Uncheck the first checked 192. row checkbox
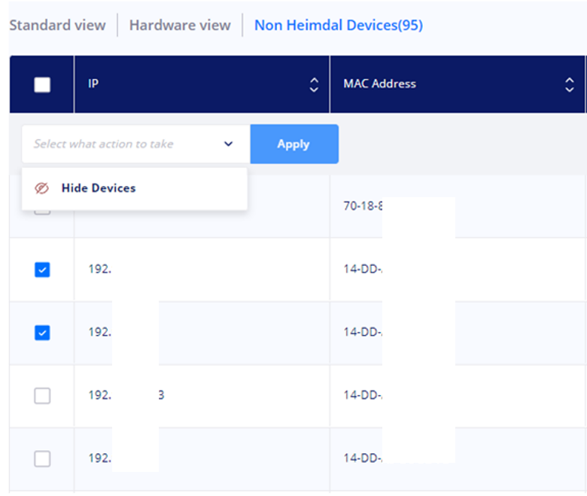 tap(42, 269)
